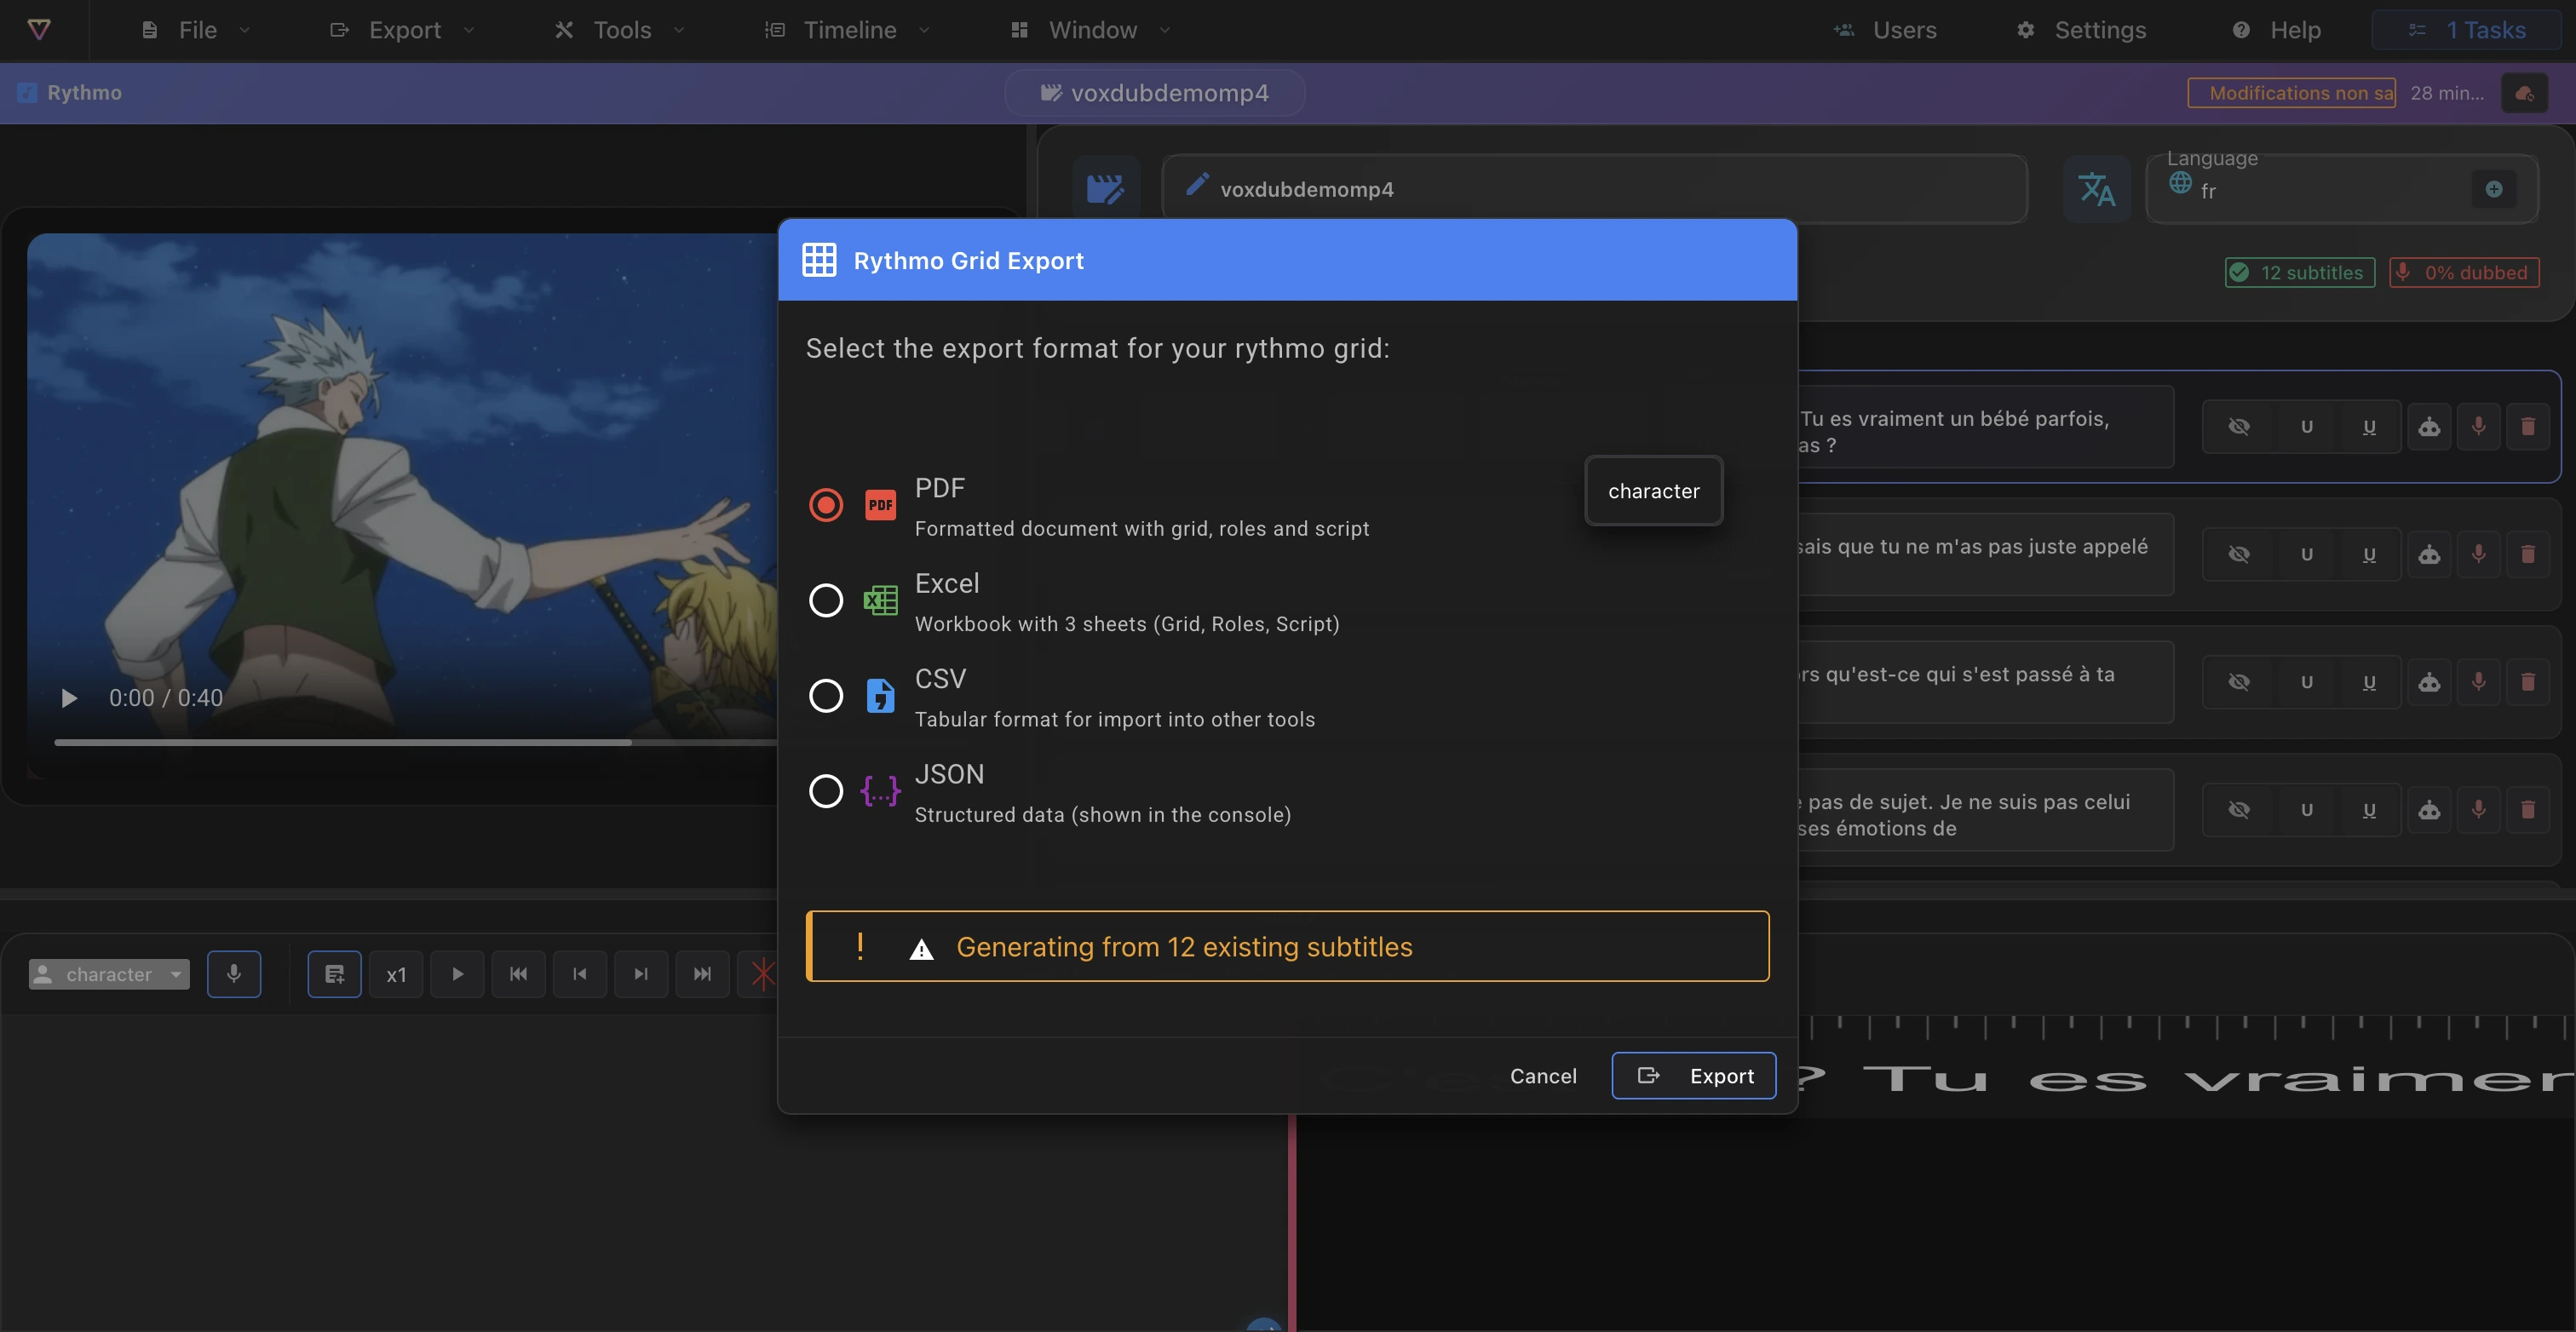Click the robot icon in the 'Tu es vraiment' row
Viewport: 2576px width, 1332px height.
2429,427
